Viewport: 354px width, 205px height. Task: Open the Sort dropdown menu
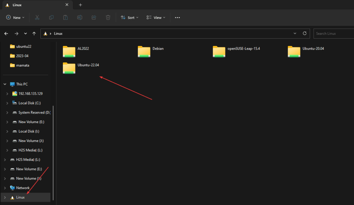[x=129, y=17]
